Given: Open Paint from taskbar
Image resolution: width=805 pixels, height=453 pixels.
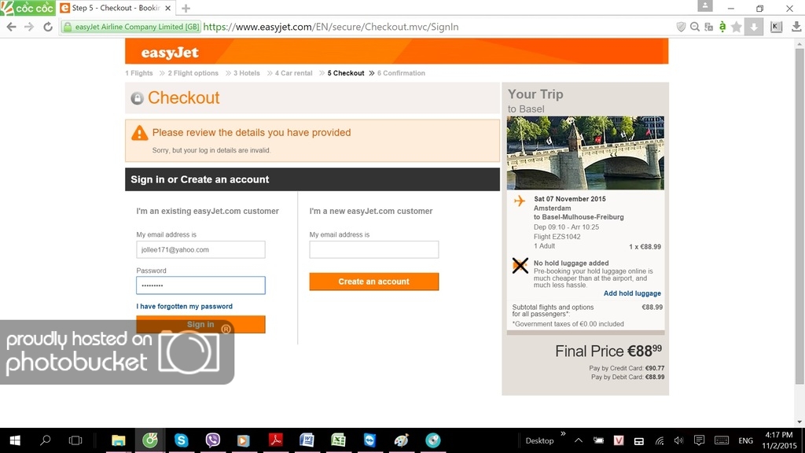Looking at the screenshot, I should click(402, 440).
